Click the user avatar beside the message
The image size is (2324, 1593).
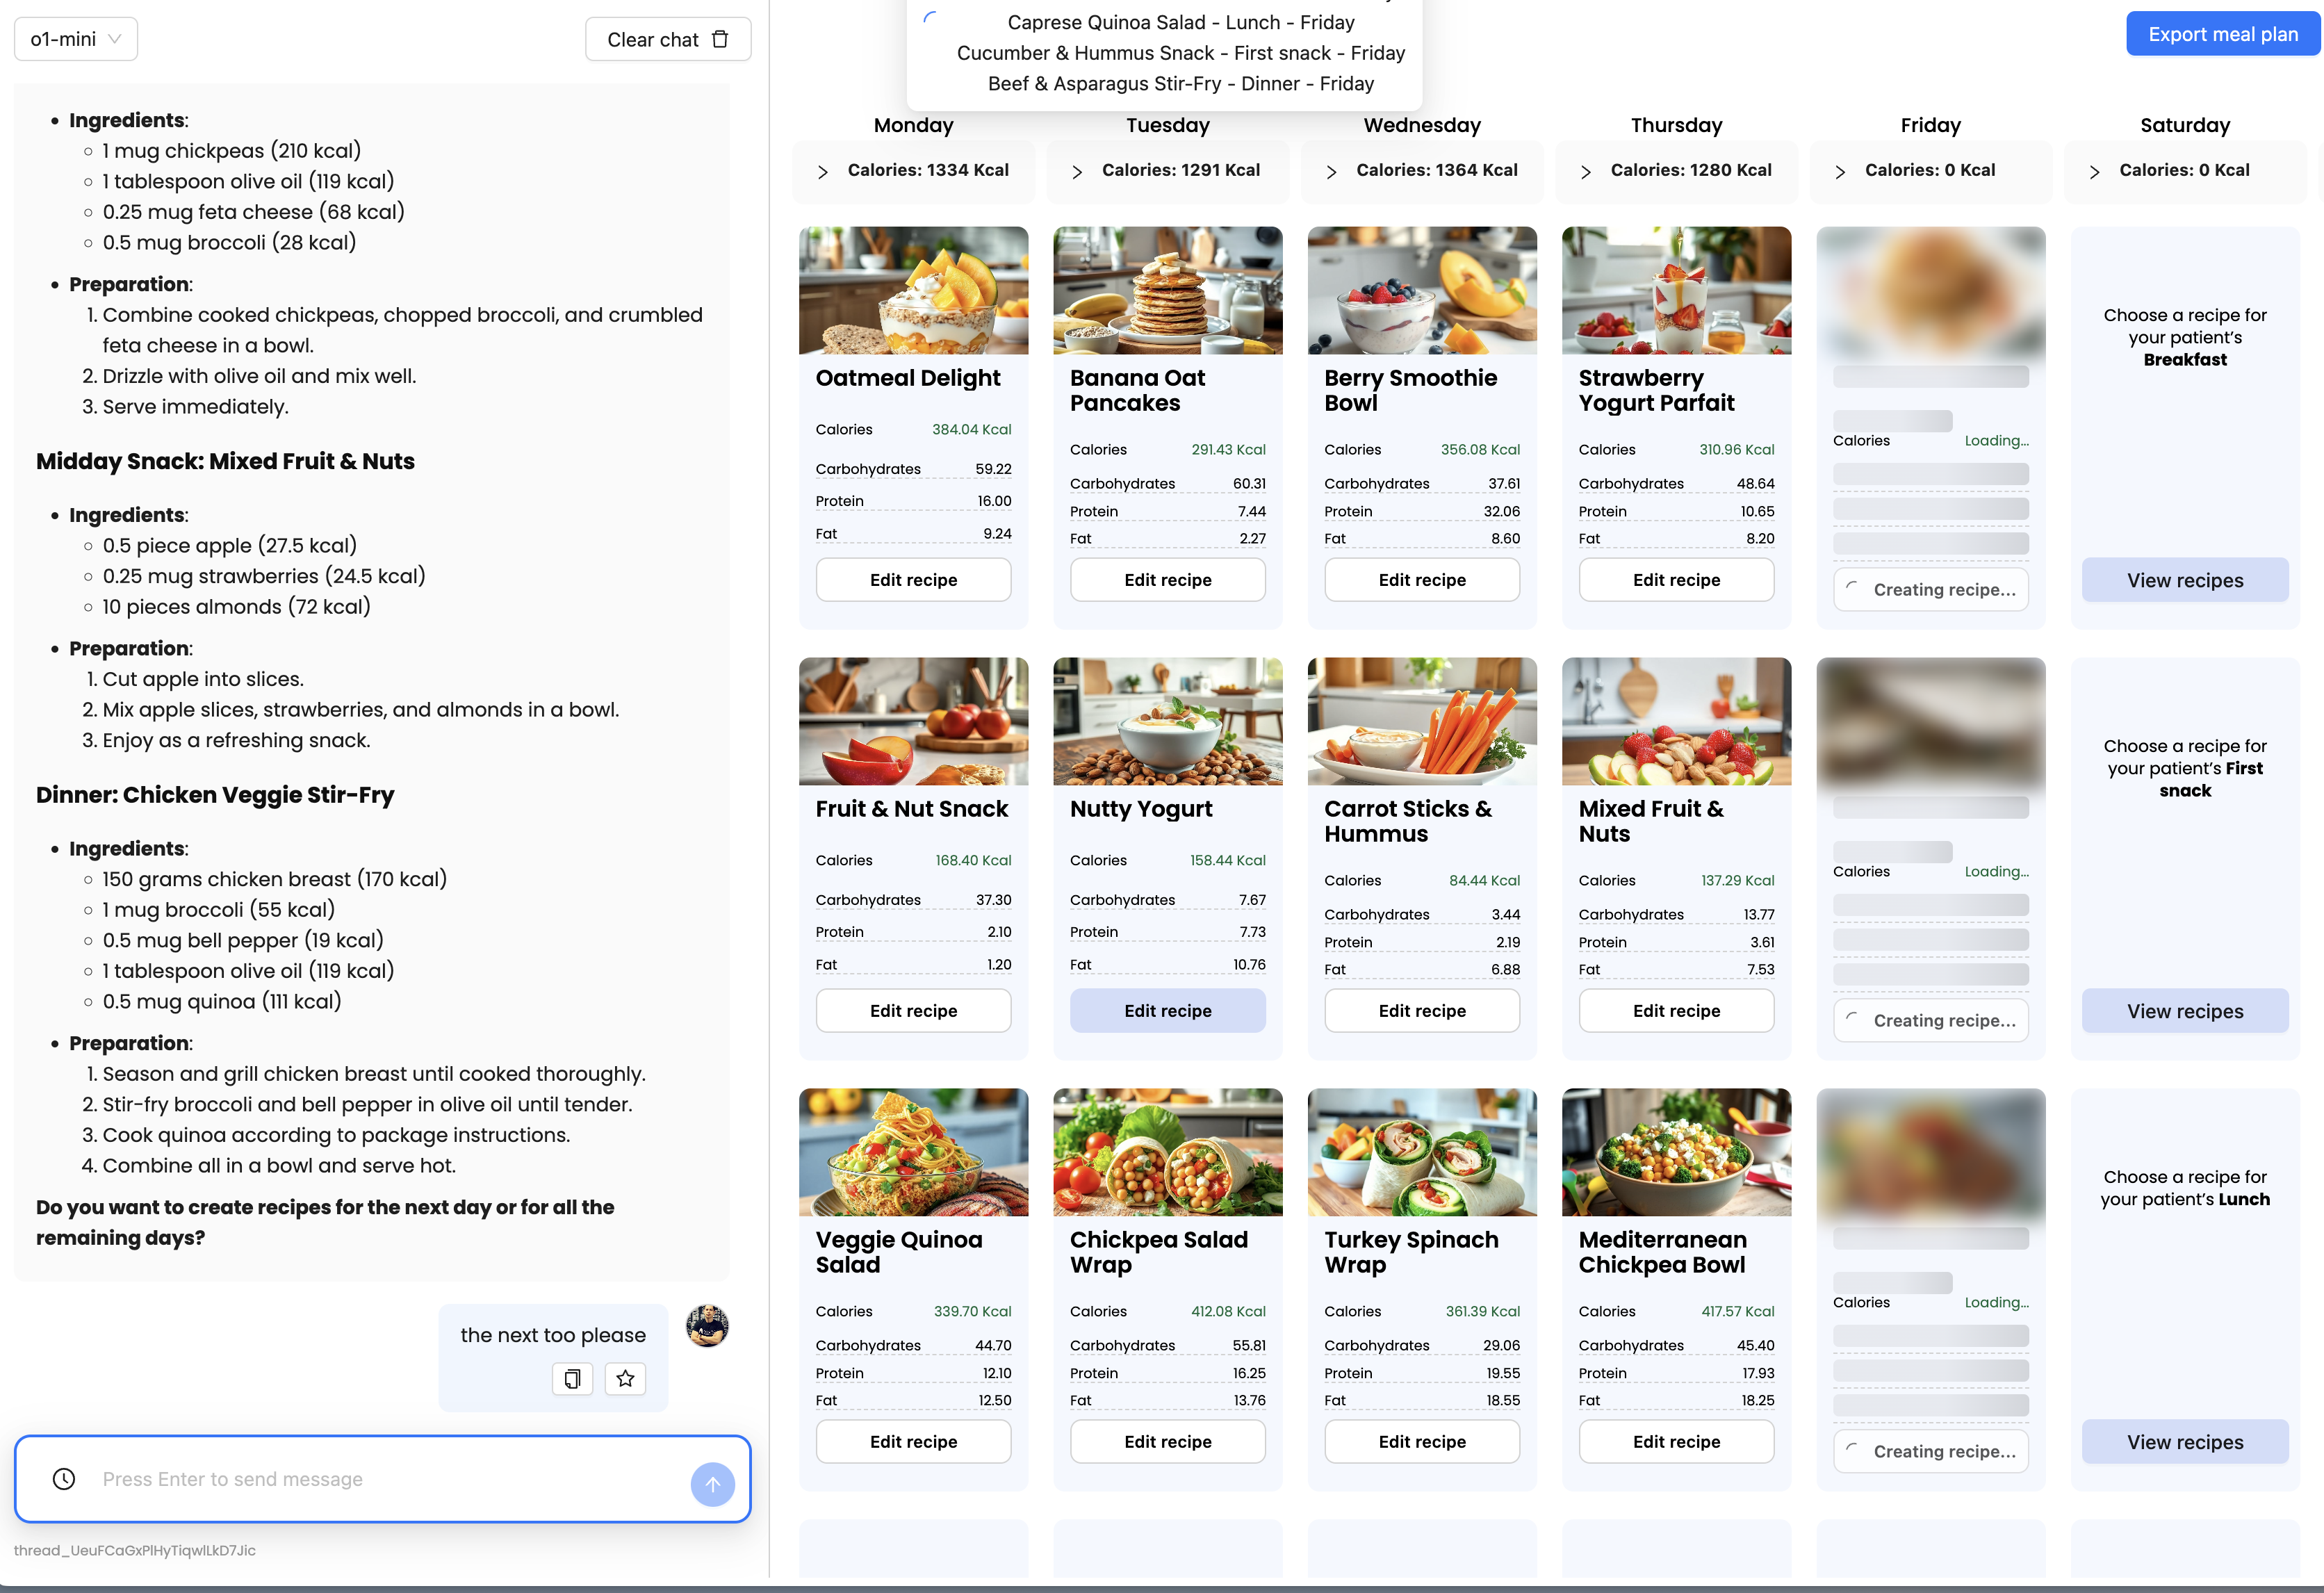(707, 1326)
